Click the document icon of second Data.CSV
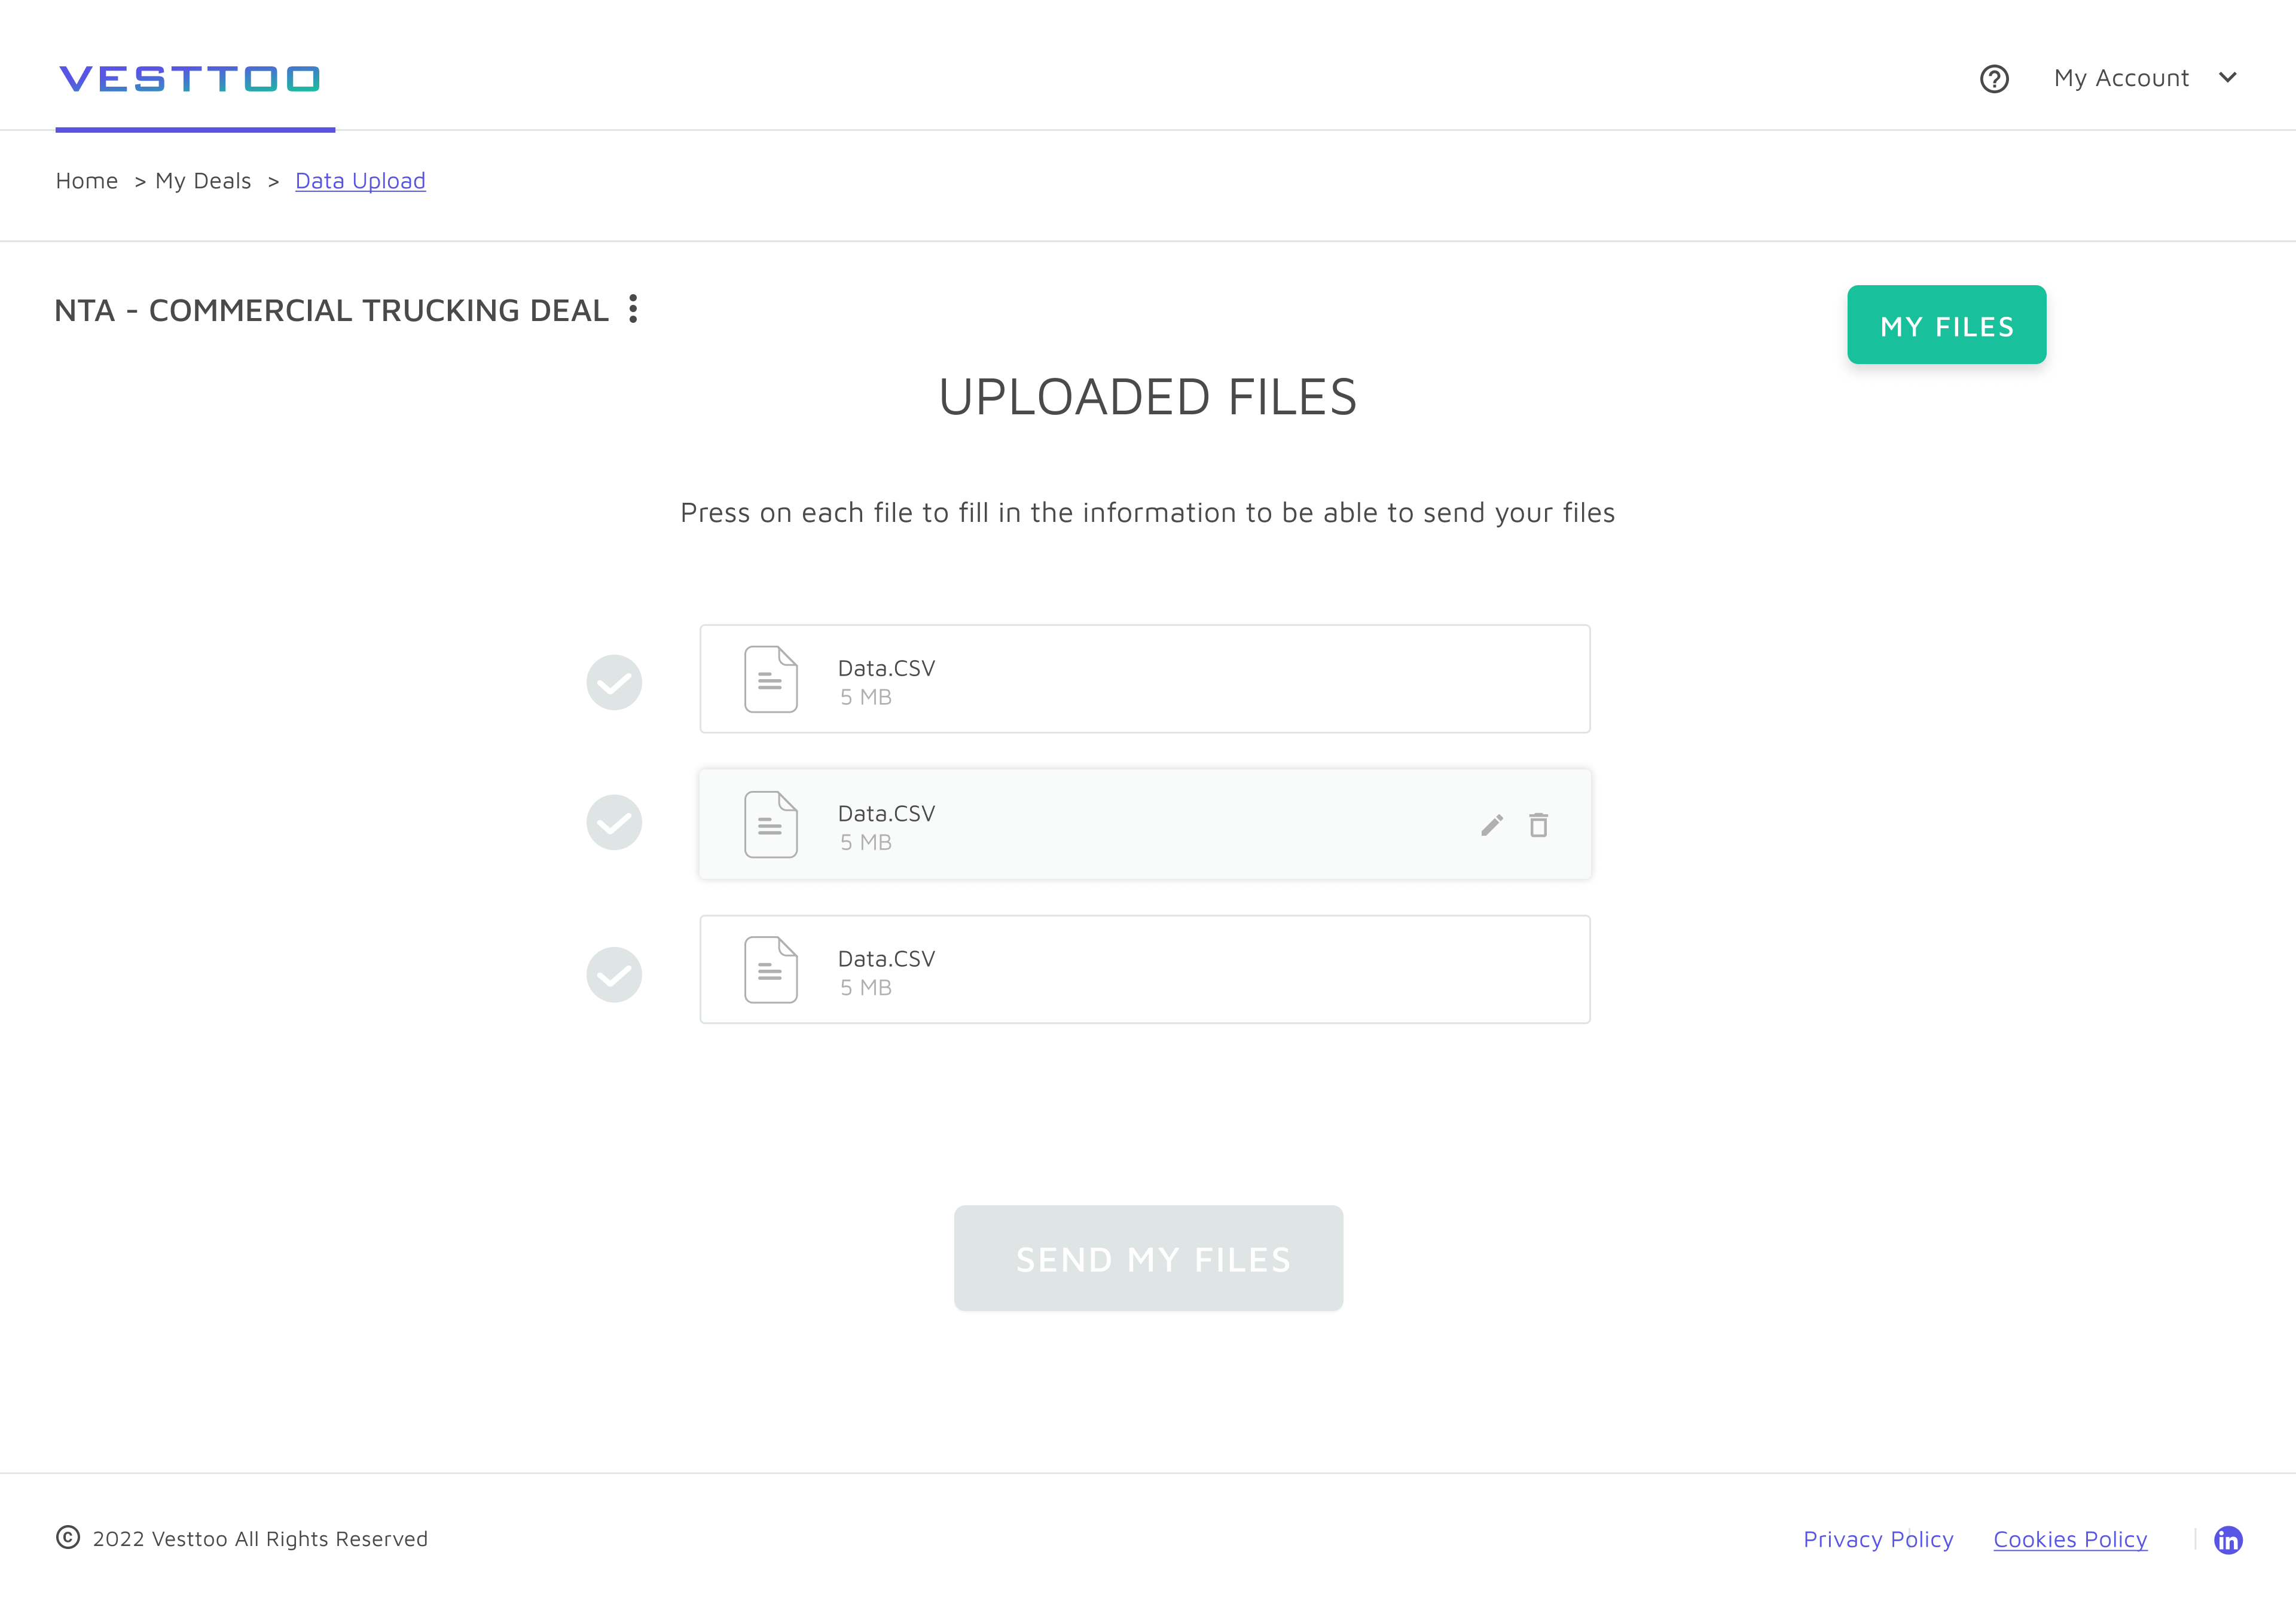The height and width of the screenshot is (1607, 2296). tap(770, 824)
